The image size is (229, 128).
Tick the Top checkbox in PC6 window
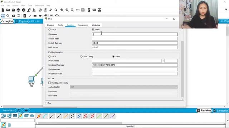pyautogui.click(x=46, y=103)
